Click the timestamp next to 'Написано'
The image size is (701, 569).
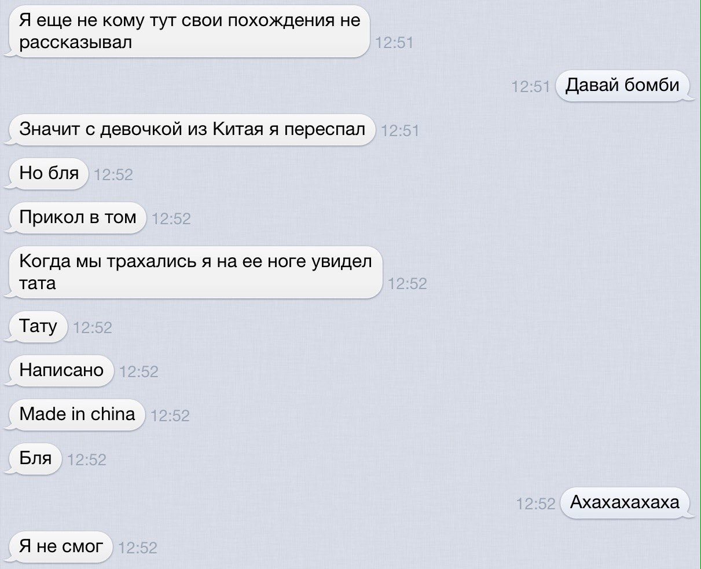click(139, 371)
